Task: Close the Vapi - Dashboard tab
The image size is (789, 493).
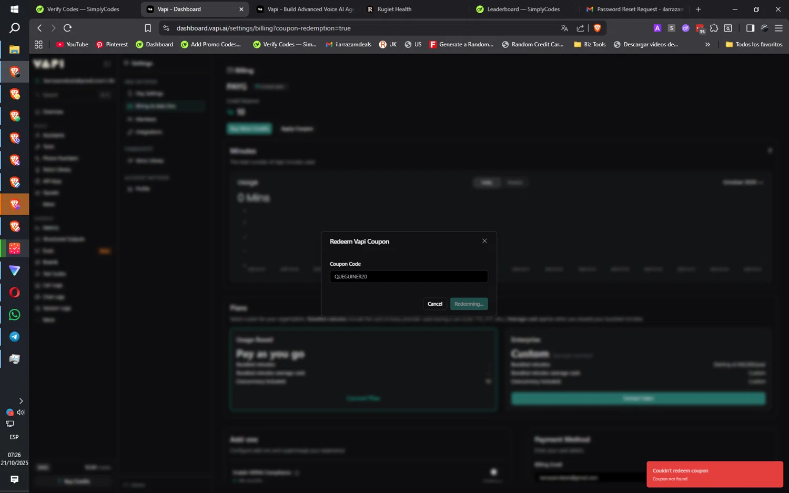Action: 241,9
